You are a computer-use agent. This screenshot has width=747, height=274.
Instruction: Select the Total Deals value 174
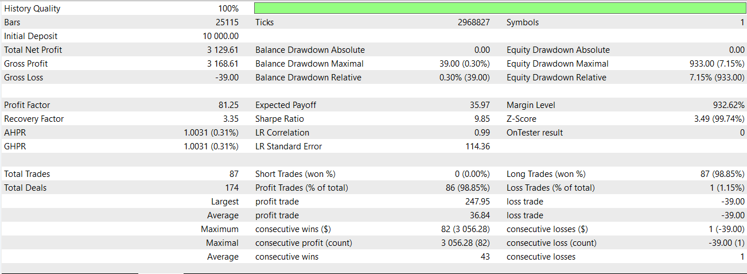[x=231, y=188]
